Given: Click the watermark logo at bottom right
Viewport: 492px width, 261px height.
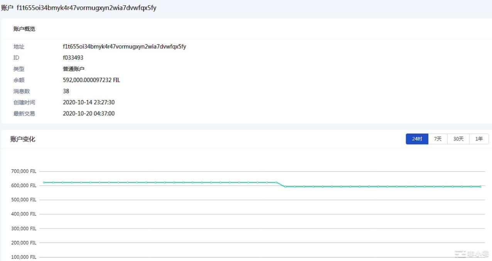Looking at the screenshot, I should point(471,254).
